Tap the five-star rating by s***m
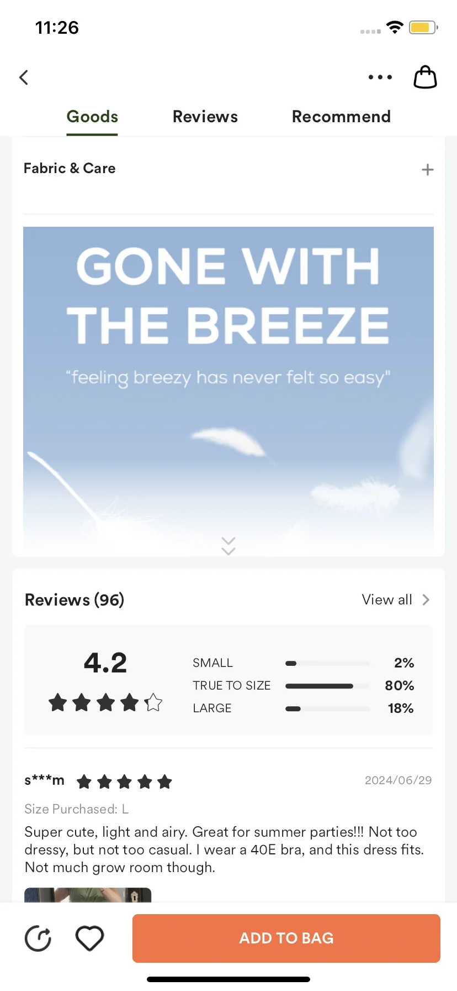457x991 pixels. (125, 782)
